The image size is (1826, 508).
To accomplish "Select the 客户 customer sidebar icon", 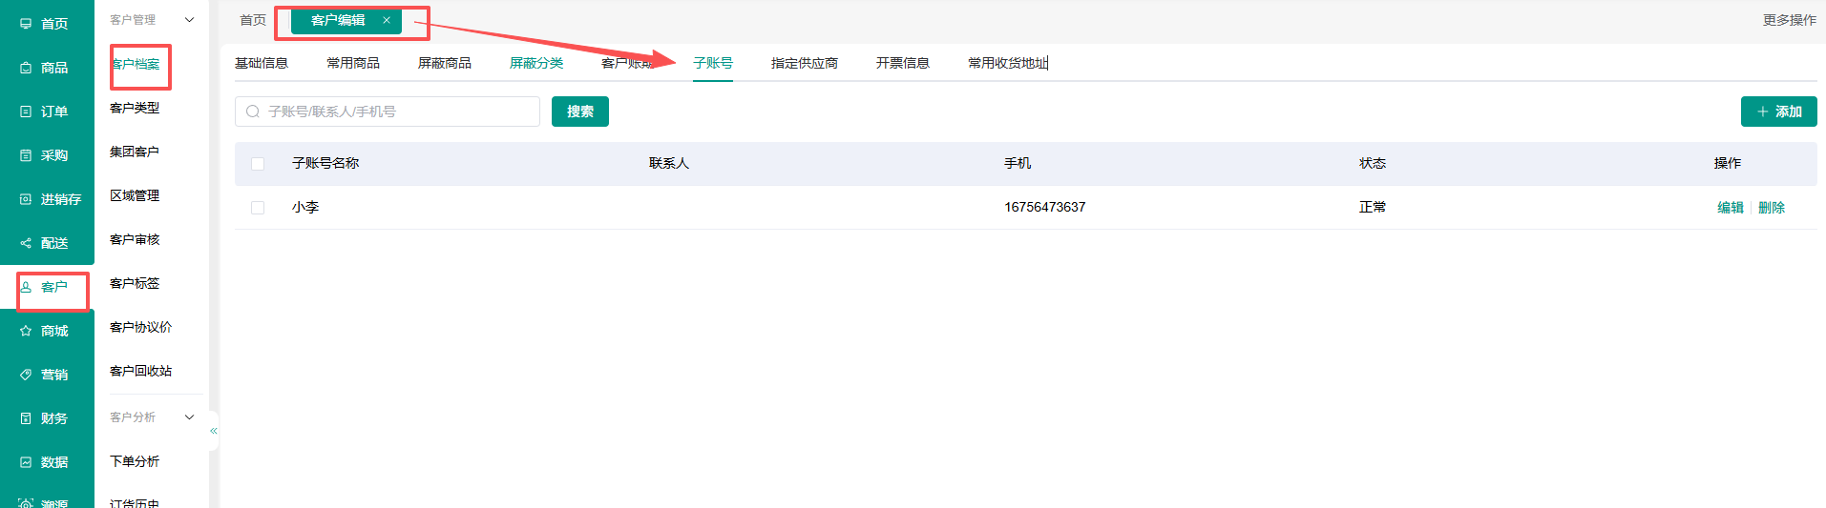I will pos(26,287).
